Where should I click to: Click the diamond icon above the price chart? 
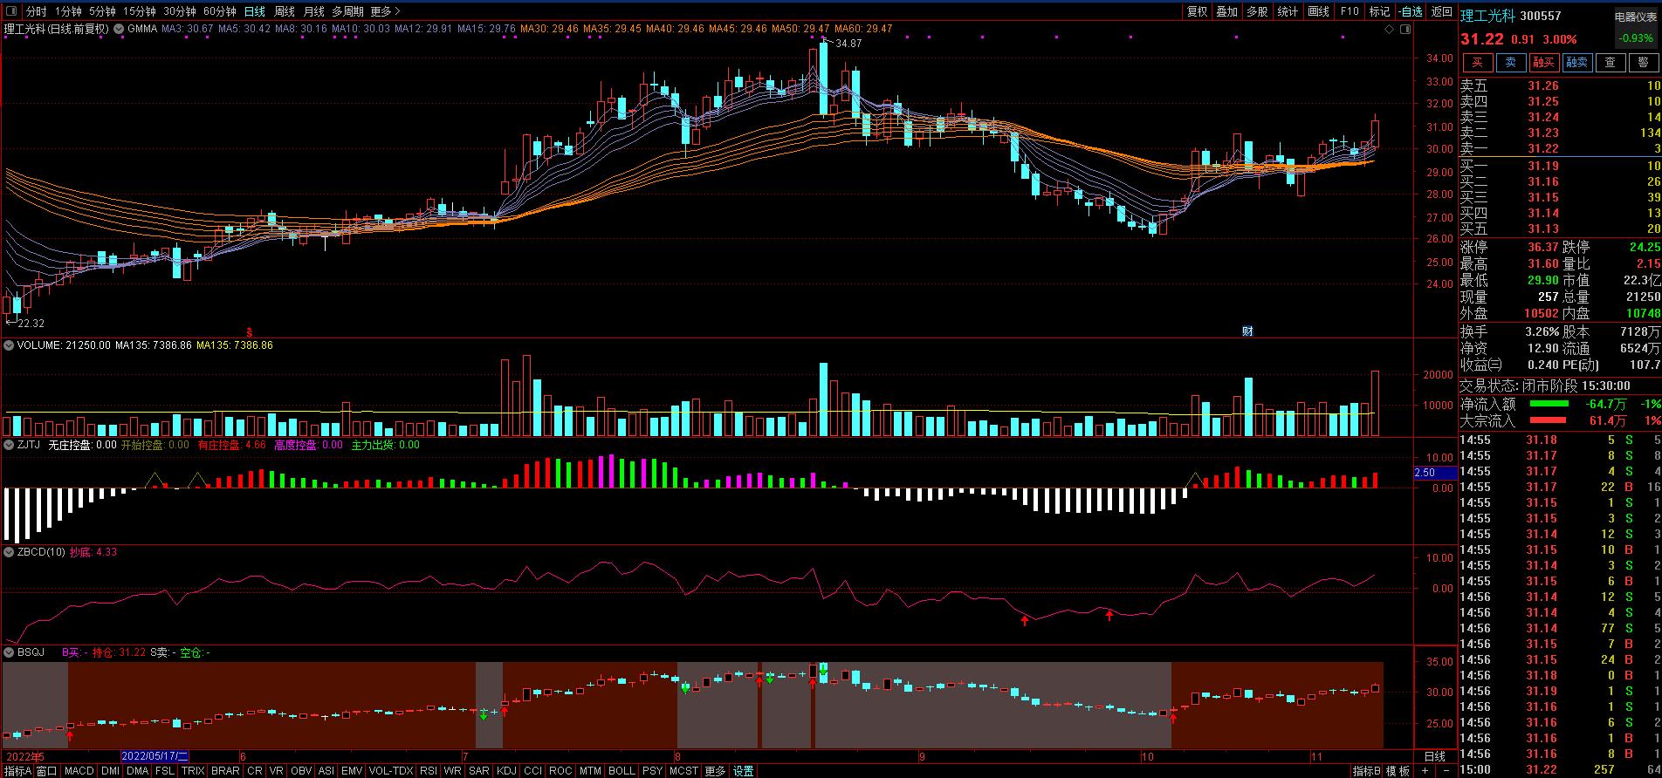click(1390, 29)
